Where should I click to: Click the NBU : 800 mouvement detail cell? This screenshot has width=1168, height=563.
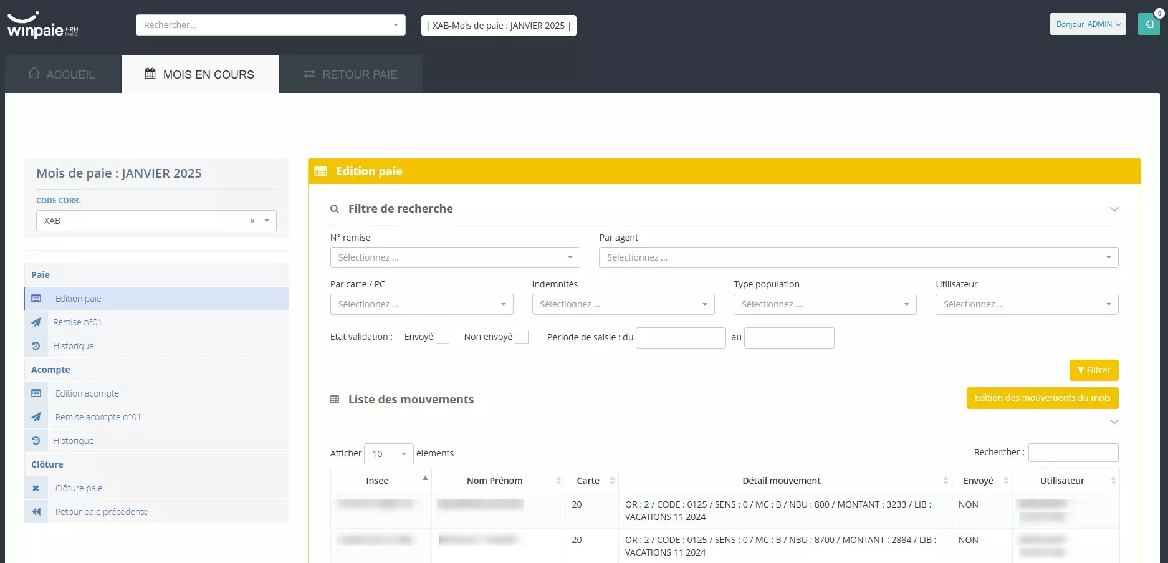pos(785,511)
